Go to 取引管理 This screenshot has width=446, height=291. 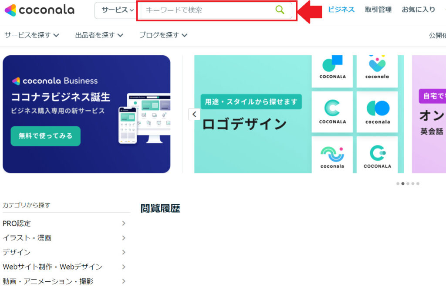378,10
